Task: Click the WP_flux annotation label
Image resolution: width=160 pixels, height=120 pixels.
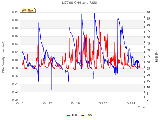Action: point(28,10)
